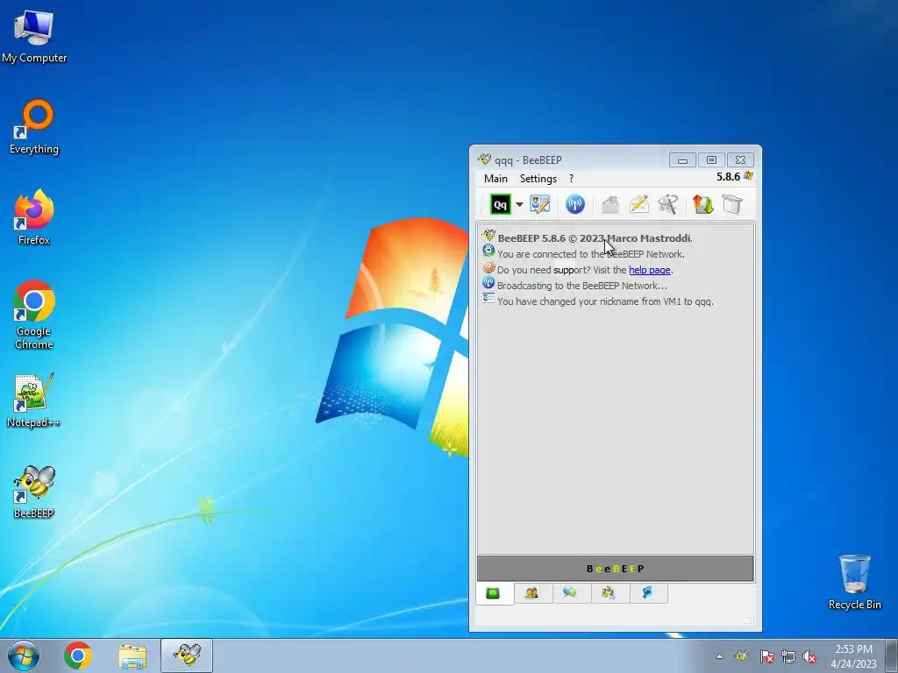Minimize the BeeBEEP window
The width and height of the screenshot is (898, 673).
point(682,160)
